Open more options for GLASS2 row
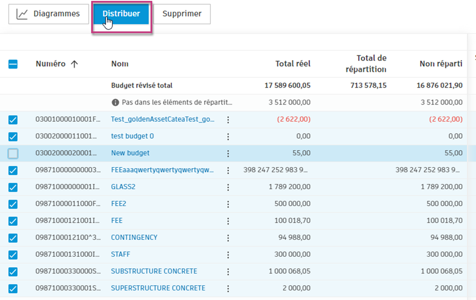Viewport: 476px width, 300px height. pyautogui.click(x=228, y=187)
